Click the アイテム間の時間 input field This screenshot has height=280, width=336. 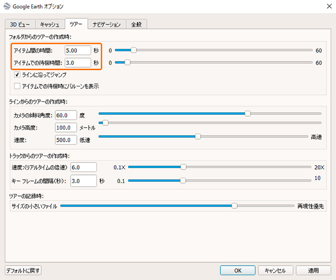78,50
